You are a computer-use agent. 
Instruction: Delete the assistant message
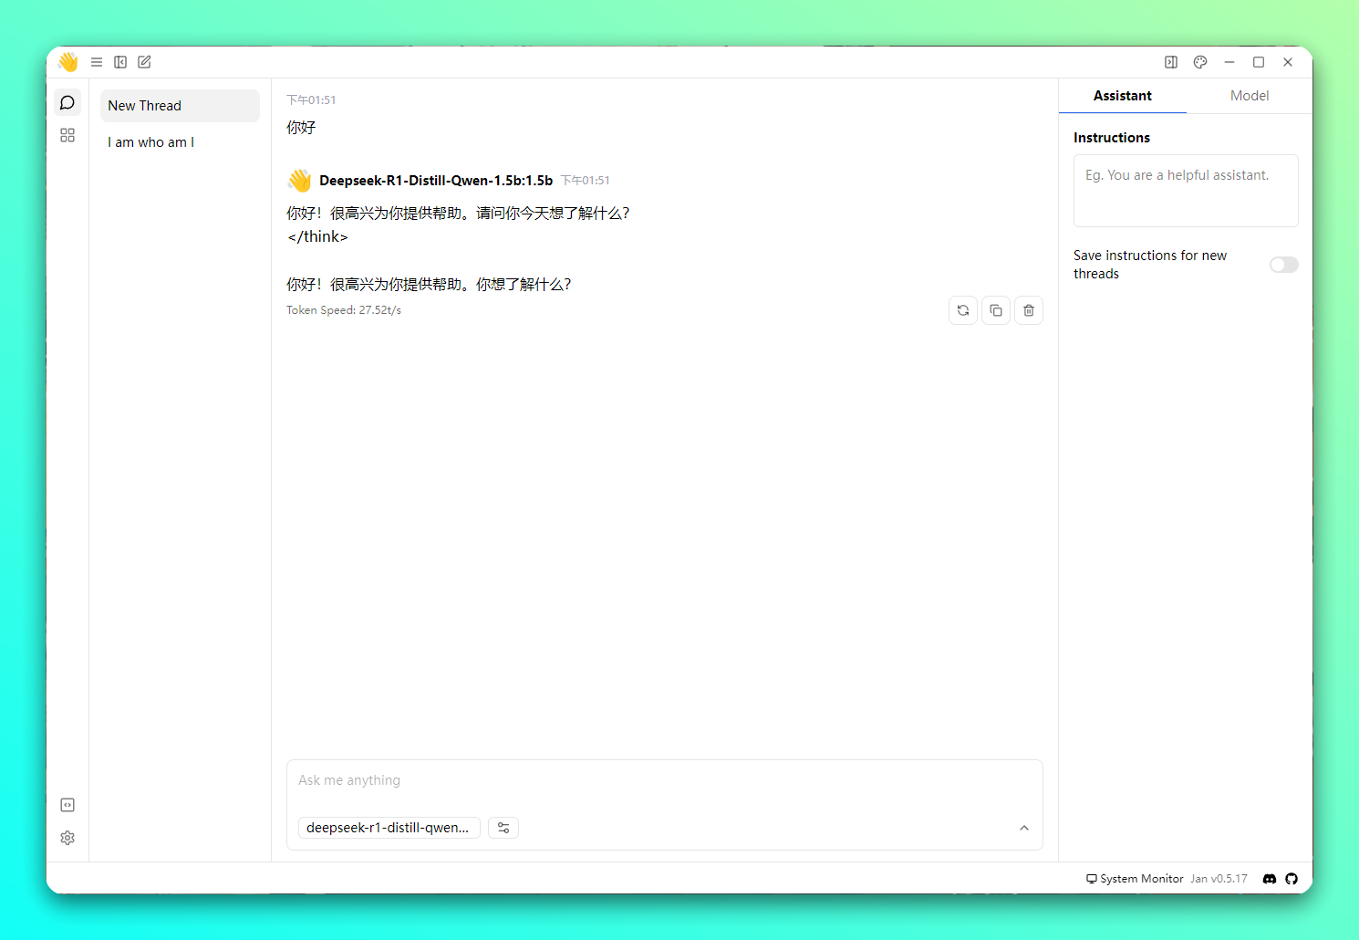(1029, 310)
